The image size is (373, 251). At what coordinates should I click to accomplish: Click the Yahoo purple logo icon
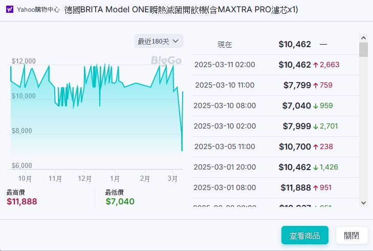10,10
